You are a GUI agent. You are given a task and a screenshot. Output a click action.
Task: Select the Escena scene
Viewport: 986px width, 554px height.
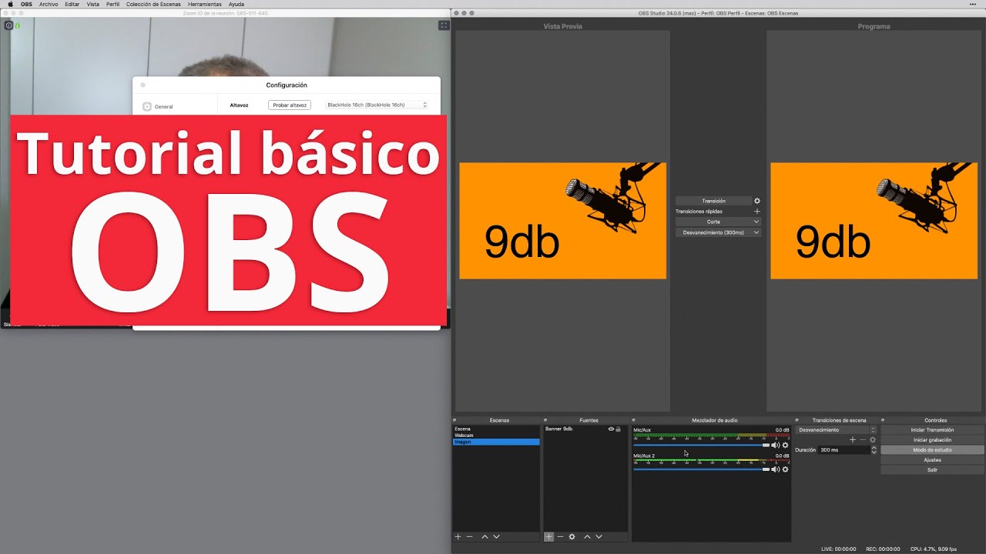(x=496, y=429)
